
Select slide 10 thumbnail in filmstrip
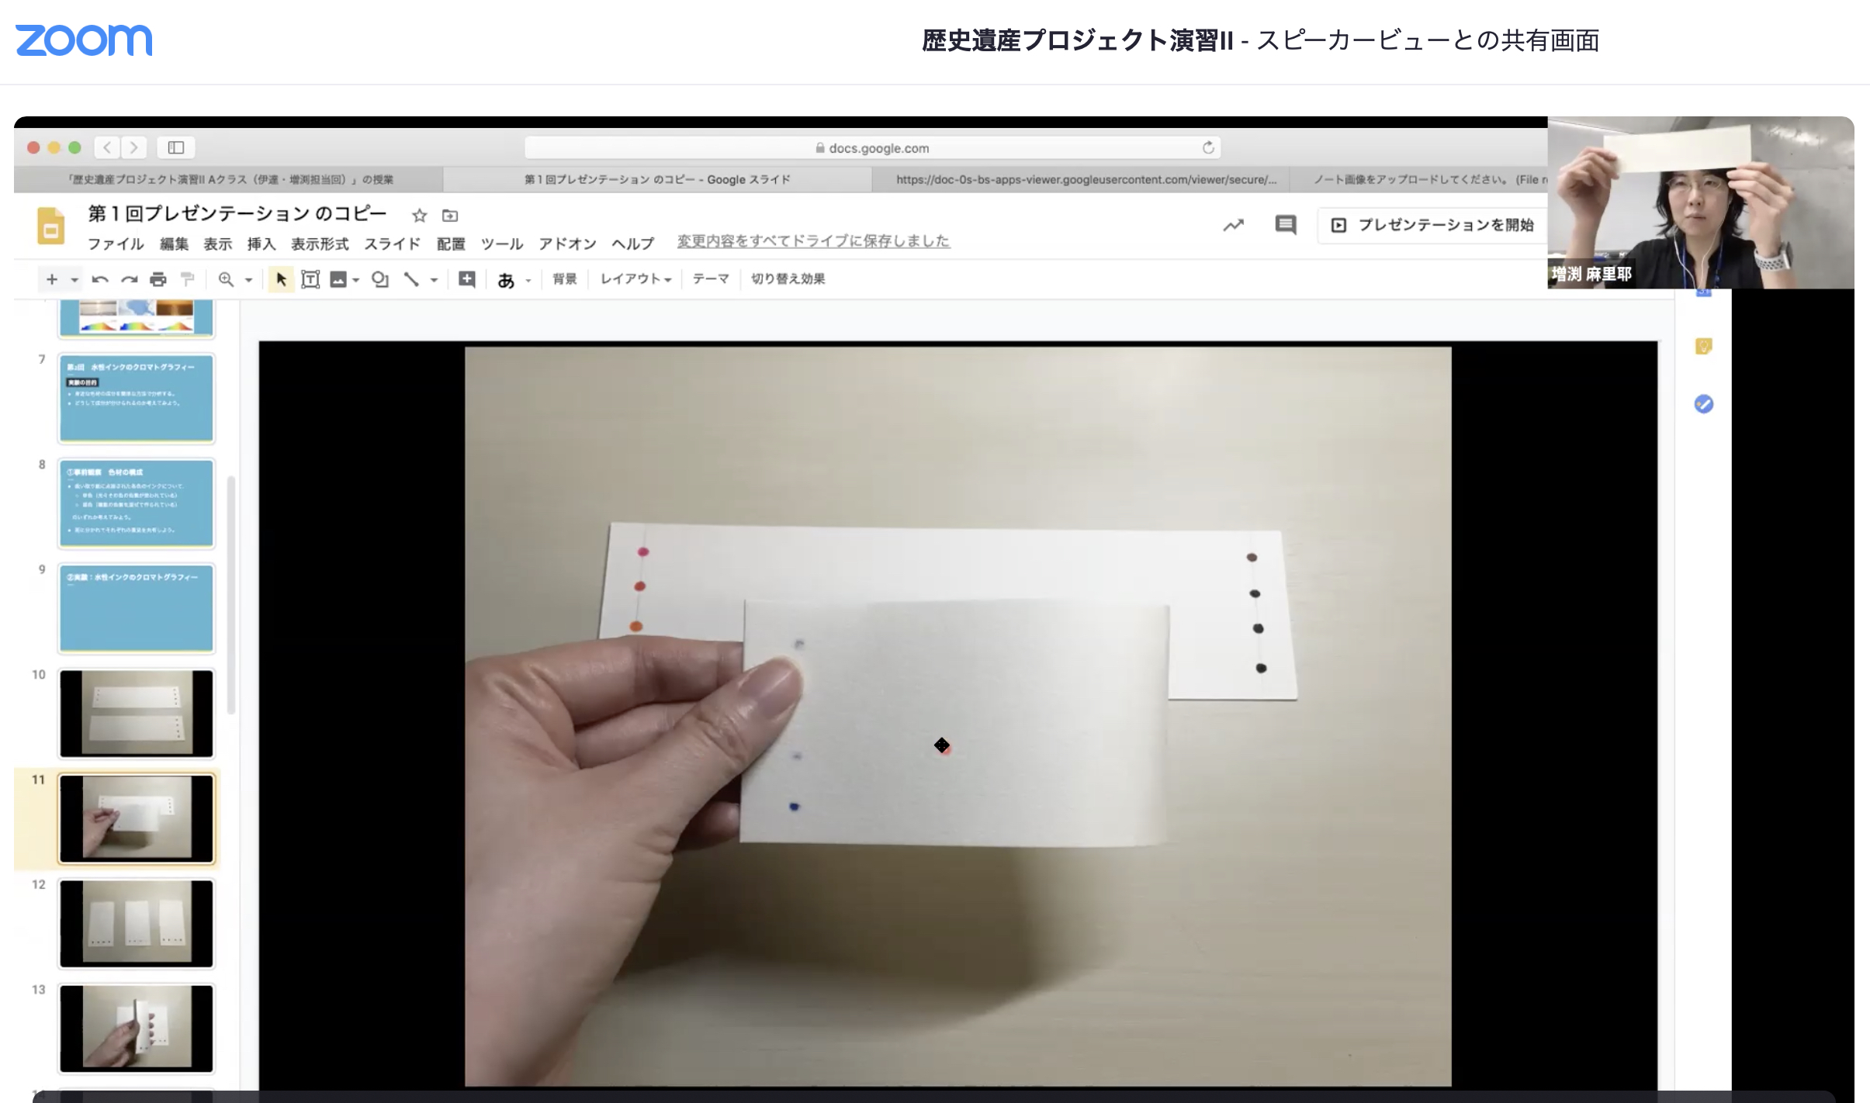point(137,714)
